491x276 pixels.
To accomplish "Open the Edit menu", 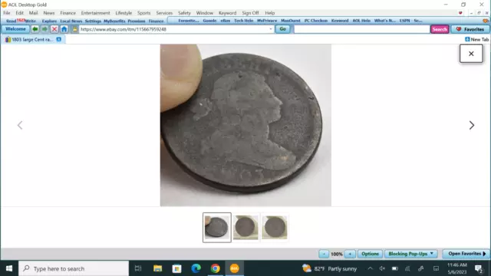I will pos(19,13).
